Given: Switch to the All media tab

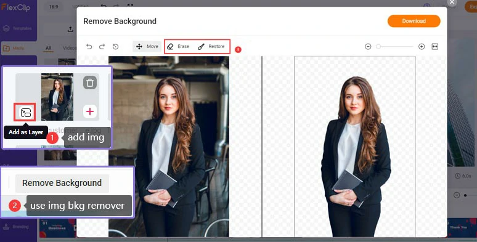Looking at the screenshot, I should (x=48, y=48).
